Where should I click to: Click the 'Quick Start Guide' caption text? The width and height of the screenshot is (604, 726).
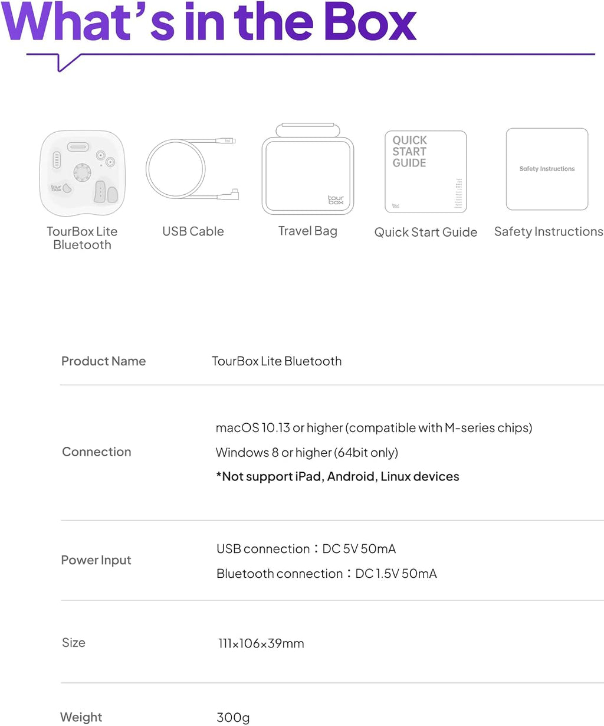click(x=425, y=233)
